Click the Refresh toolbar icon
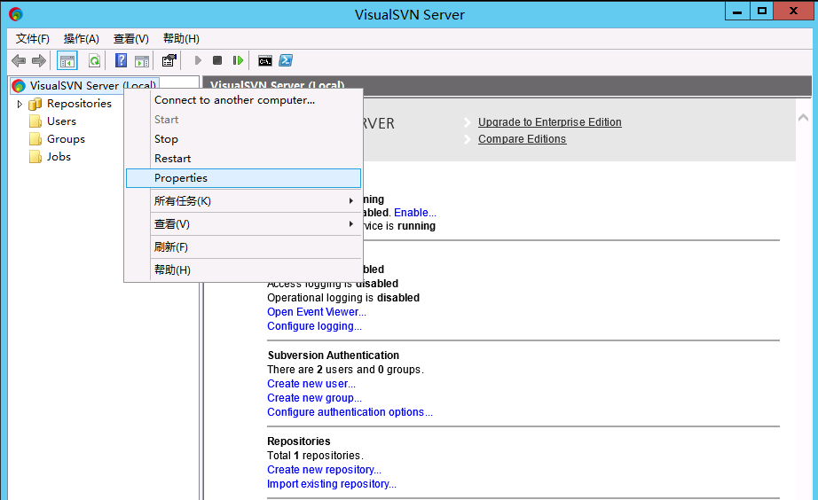This screenshot has height=500, width=818. coord(94,61)
